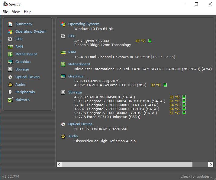Image resolution: width=216 pixels, height=180 pixels.
Task: Click the 447GB Force MP510 drive entry
Action: click(x=107, y=117)
